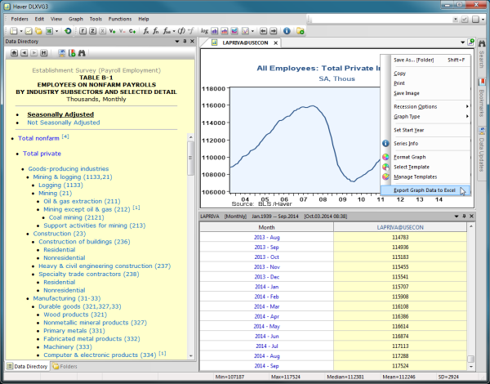
Task: Open the Functions menu
Action: (x=120, y=19)
